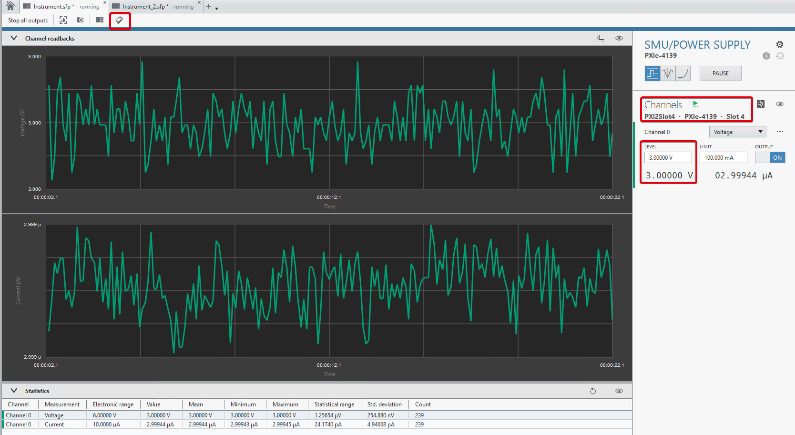The width and height of the screenshot is (795, 435).
Task: Go to the Home screen icon
Action: [x=10, y=6]
